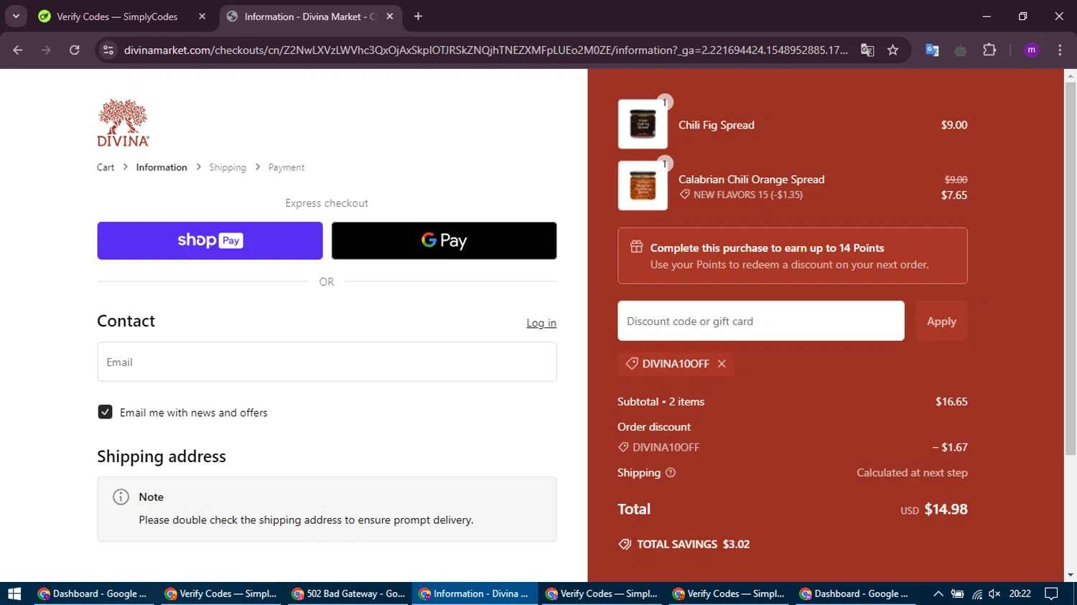Go back to the previous page

(18, 50)
